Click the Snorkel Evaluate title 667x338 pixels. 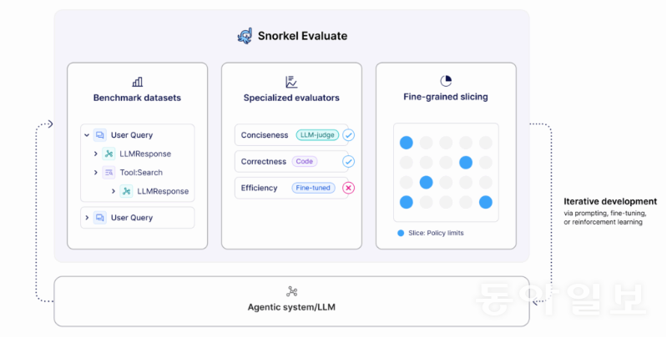(x=302, y=36)
